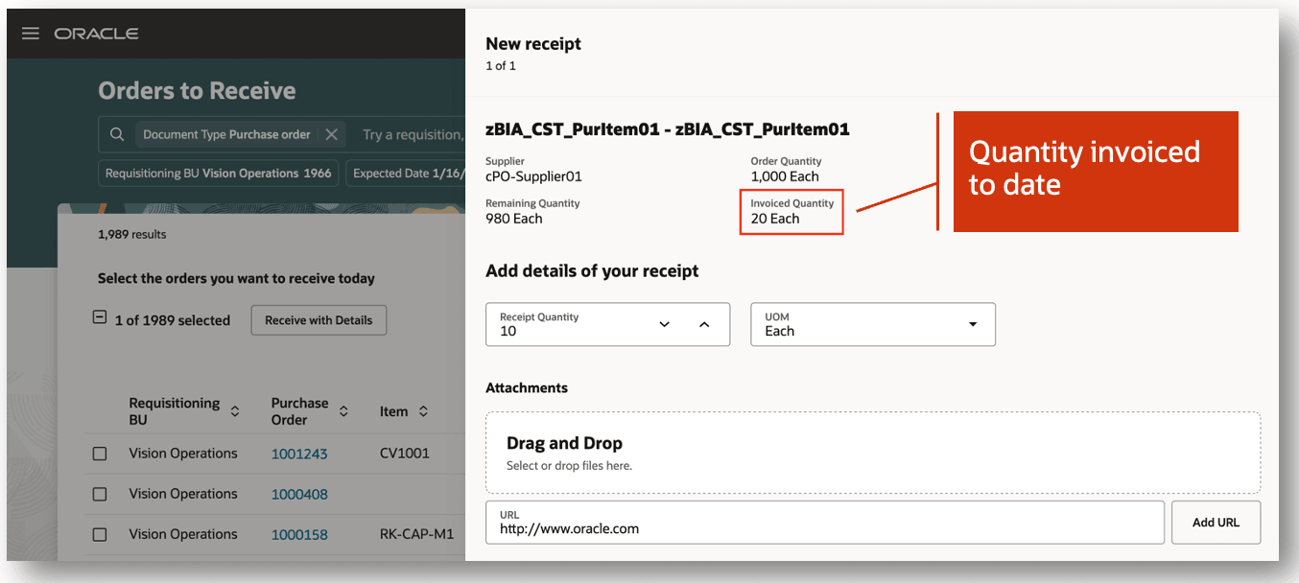Click the Drag and Drop attachment area

(x=872, y=453)
